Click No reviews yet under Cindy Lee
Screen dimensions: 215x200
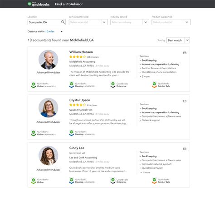(x=77, y=153)
